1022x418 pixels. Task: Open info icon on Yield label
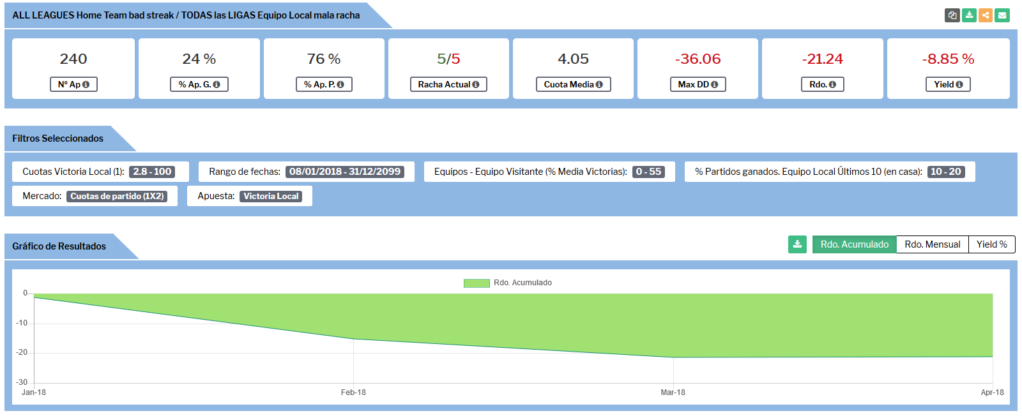tap(959, 84)
